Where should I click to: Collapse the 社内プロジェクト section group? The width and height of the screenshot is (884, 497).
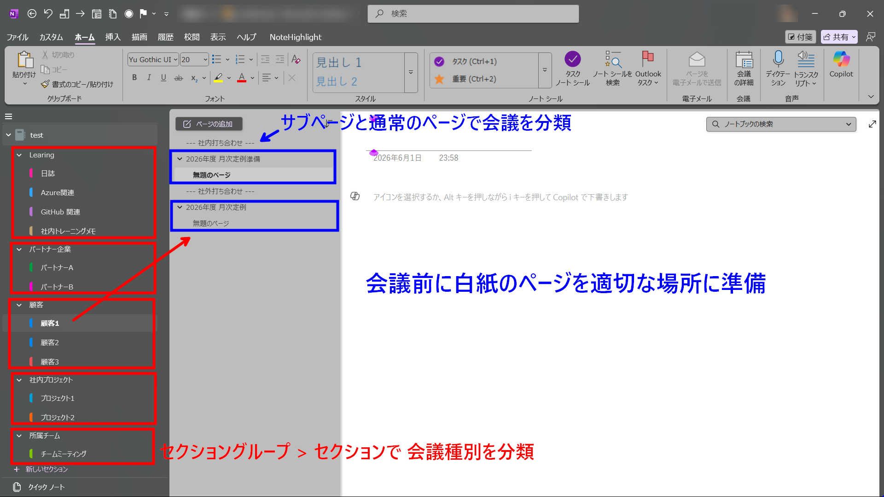pos(19,380)
